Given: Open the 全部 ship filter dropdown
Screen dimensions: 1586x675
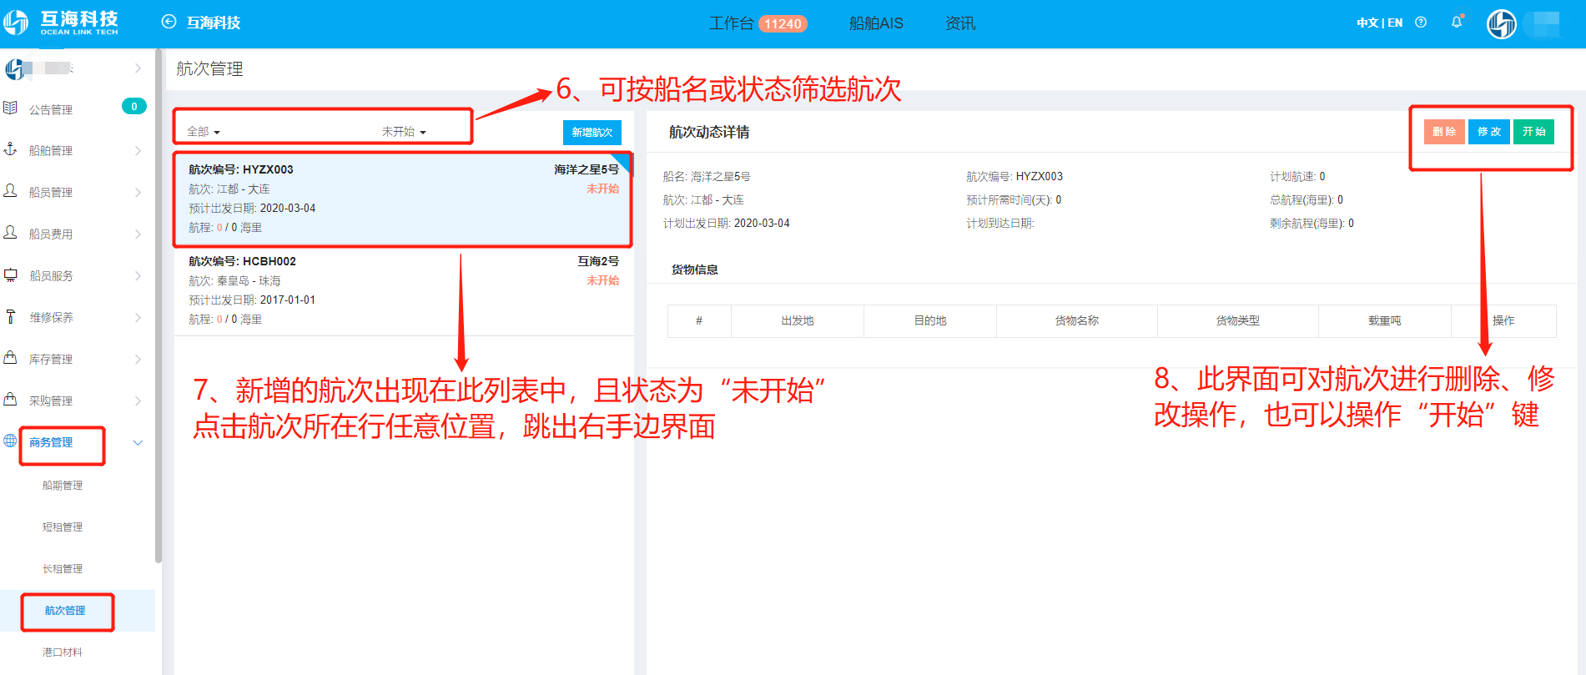Looking at the screenshot, I should (204, 132).
